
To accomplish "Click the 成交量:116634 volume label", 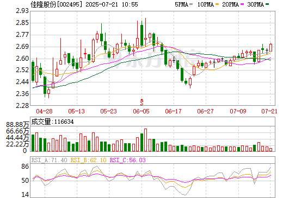I will tap(52, 122).
